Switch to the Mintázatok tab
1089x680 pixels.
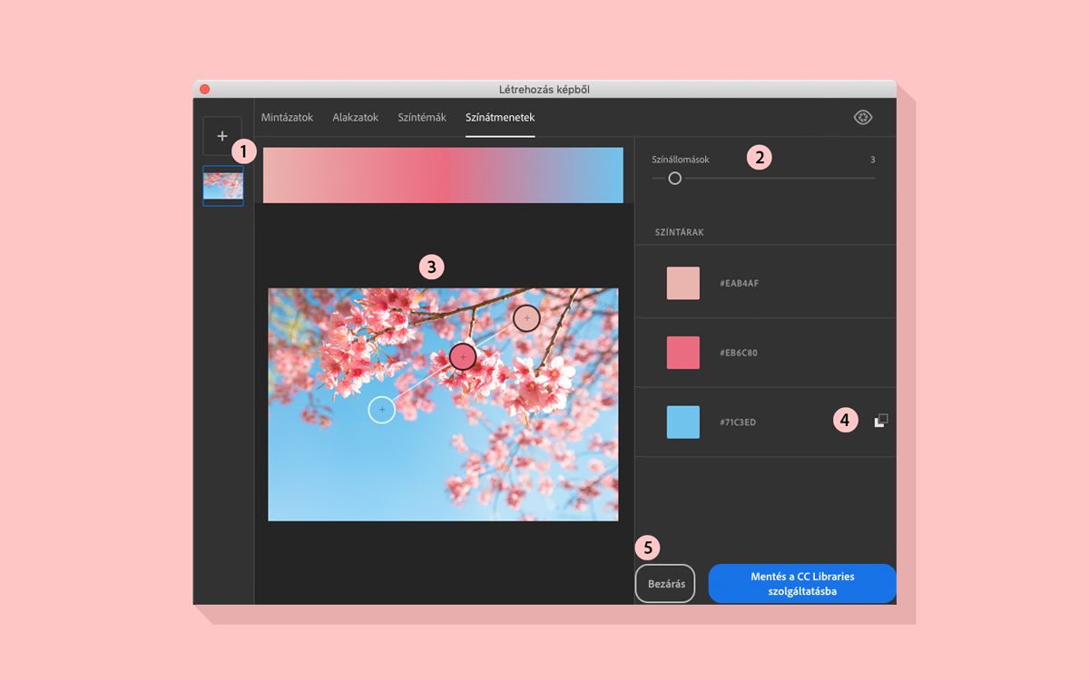pos(287,117)
